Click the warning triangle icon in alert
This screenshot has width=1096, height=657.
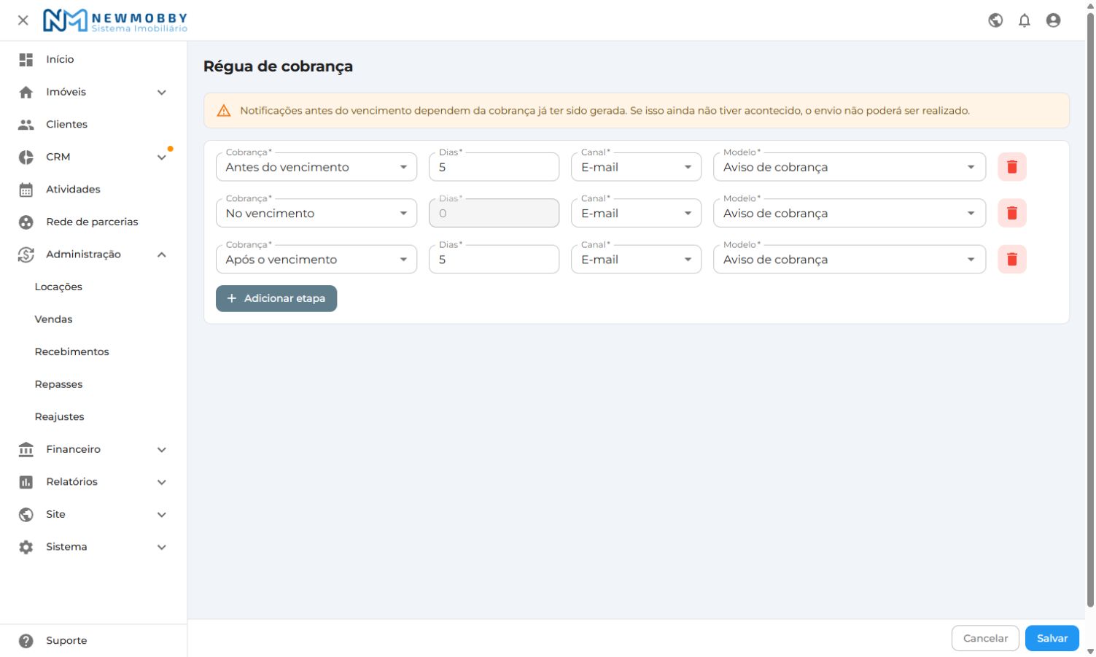click(x=224, y=111)
